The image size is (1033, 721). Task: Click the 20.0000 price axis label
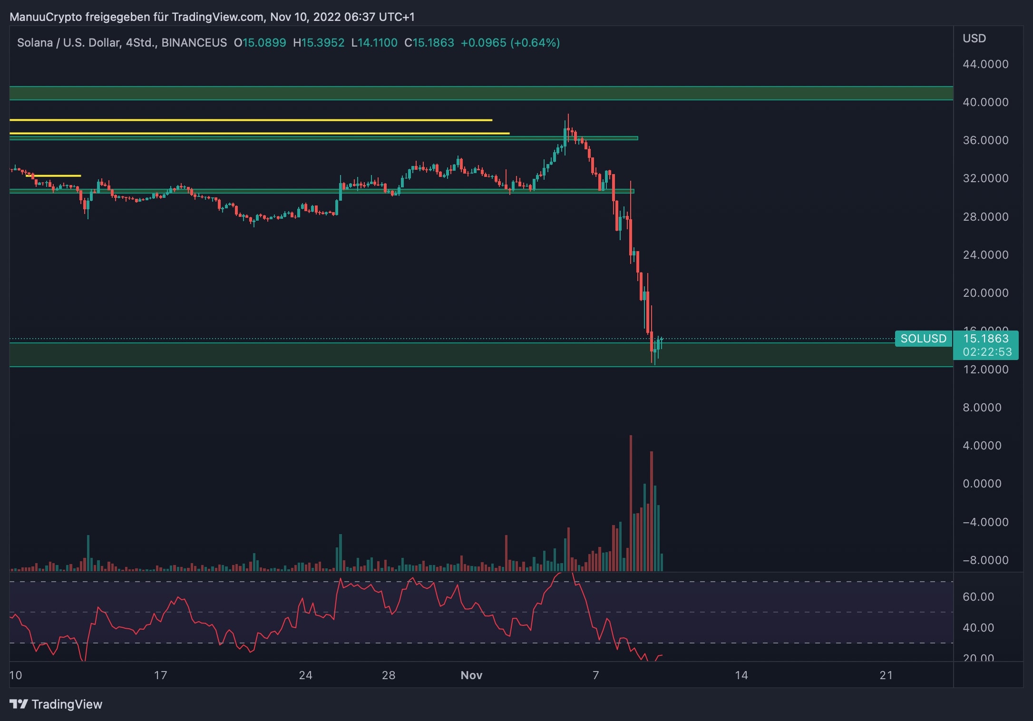[x=985, y=293]
